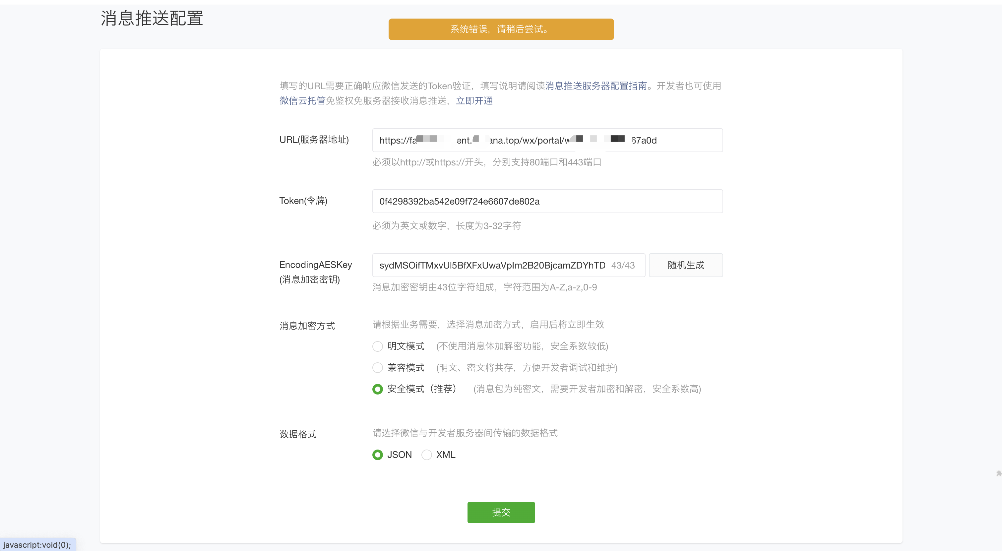Click the EncodingAESKey (消息加密密钥) label

tap(315, 272)
